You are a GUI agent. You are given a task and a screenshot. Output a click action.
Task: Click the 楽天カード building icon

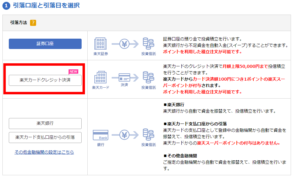point(100,77)
